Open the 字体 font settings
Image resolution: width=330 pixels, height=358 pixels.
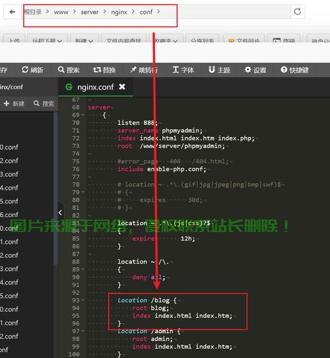pos(183,70)
